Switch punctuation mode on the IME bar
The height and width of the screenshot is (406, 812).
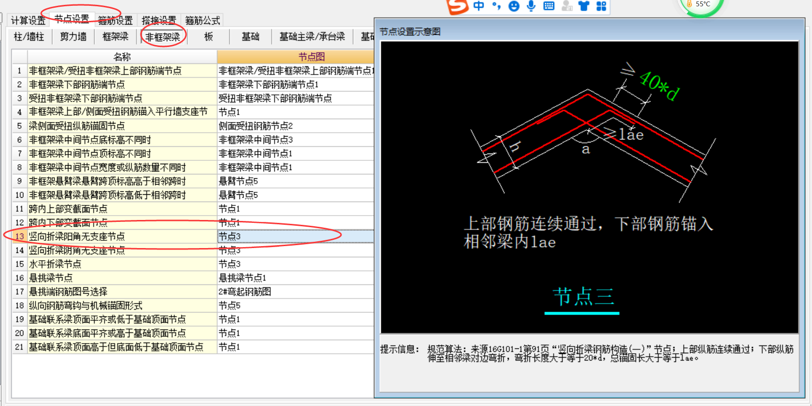point(496,6)
